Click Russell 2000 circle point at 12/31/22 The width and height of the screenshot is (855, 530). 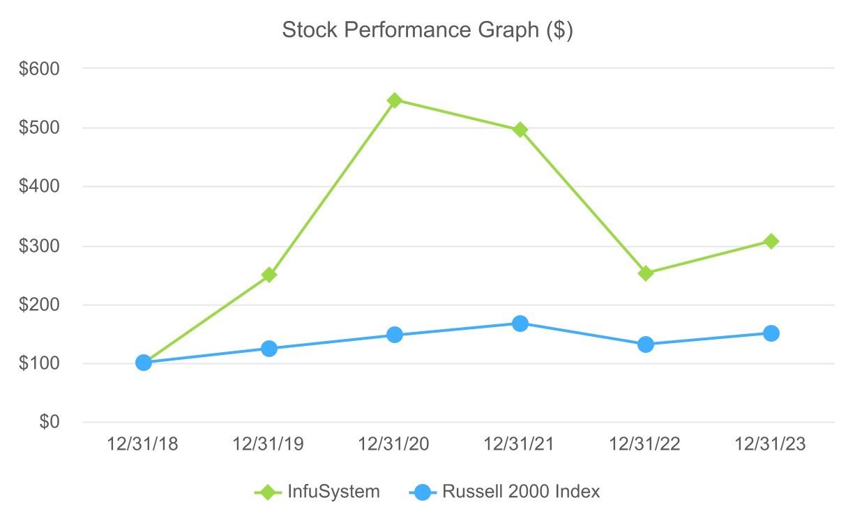(x=646, y=344)
